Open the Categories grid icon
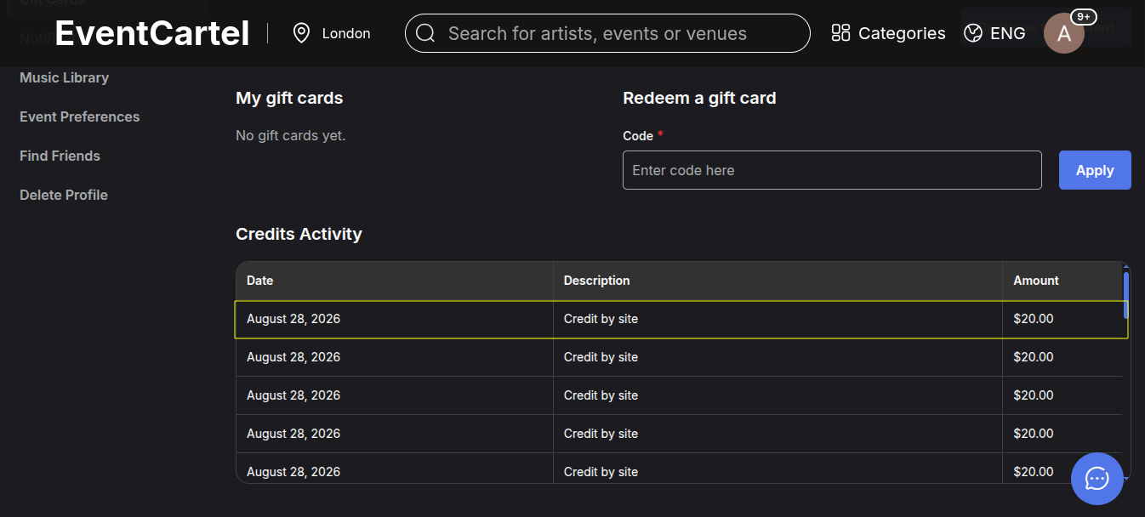This screenshot has height=517, width=1145. tap(840, 33)
